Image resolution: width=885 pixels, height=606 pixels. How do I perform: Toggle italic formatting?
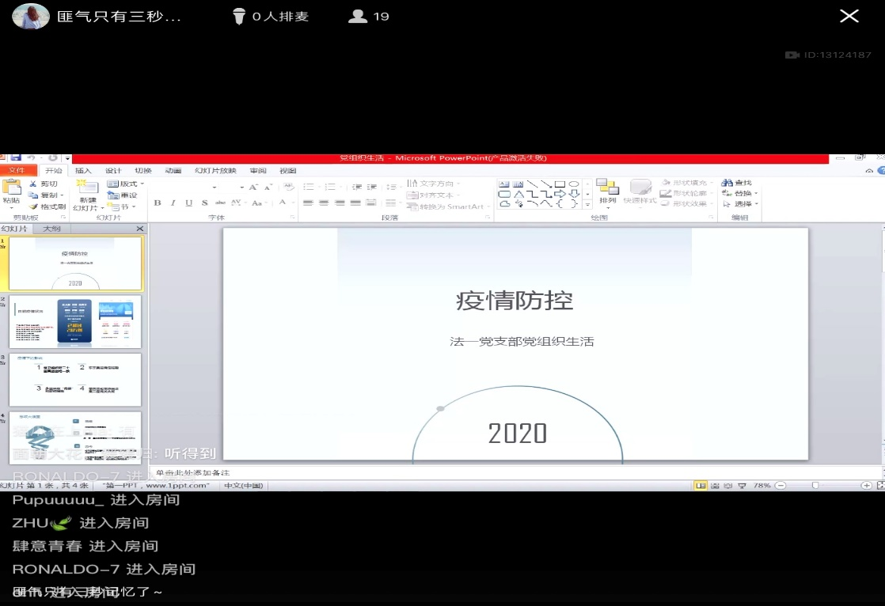click(x=173, y=203)
